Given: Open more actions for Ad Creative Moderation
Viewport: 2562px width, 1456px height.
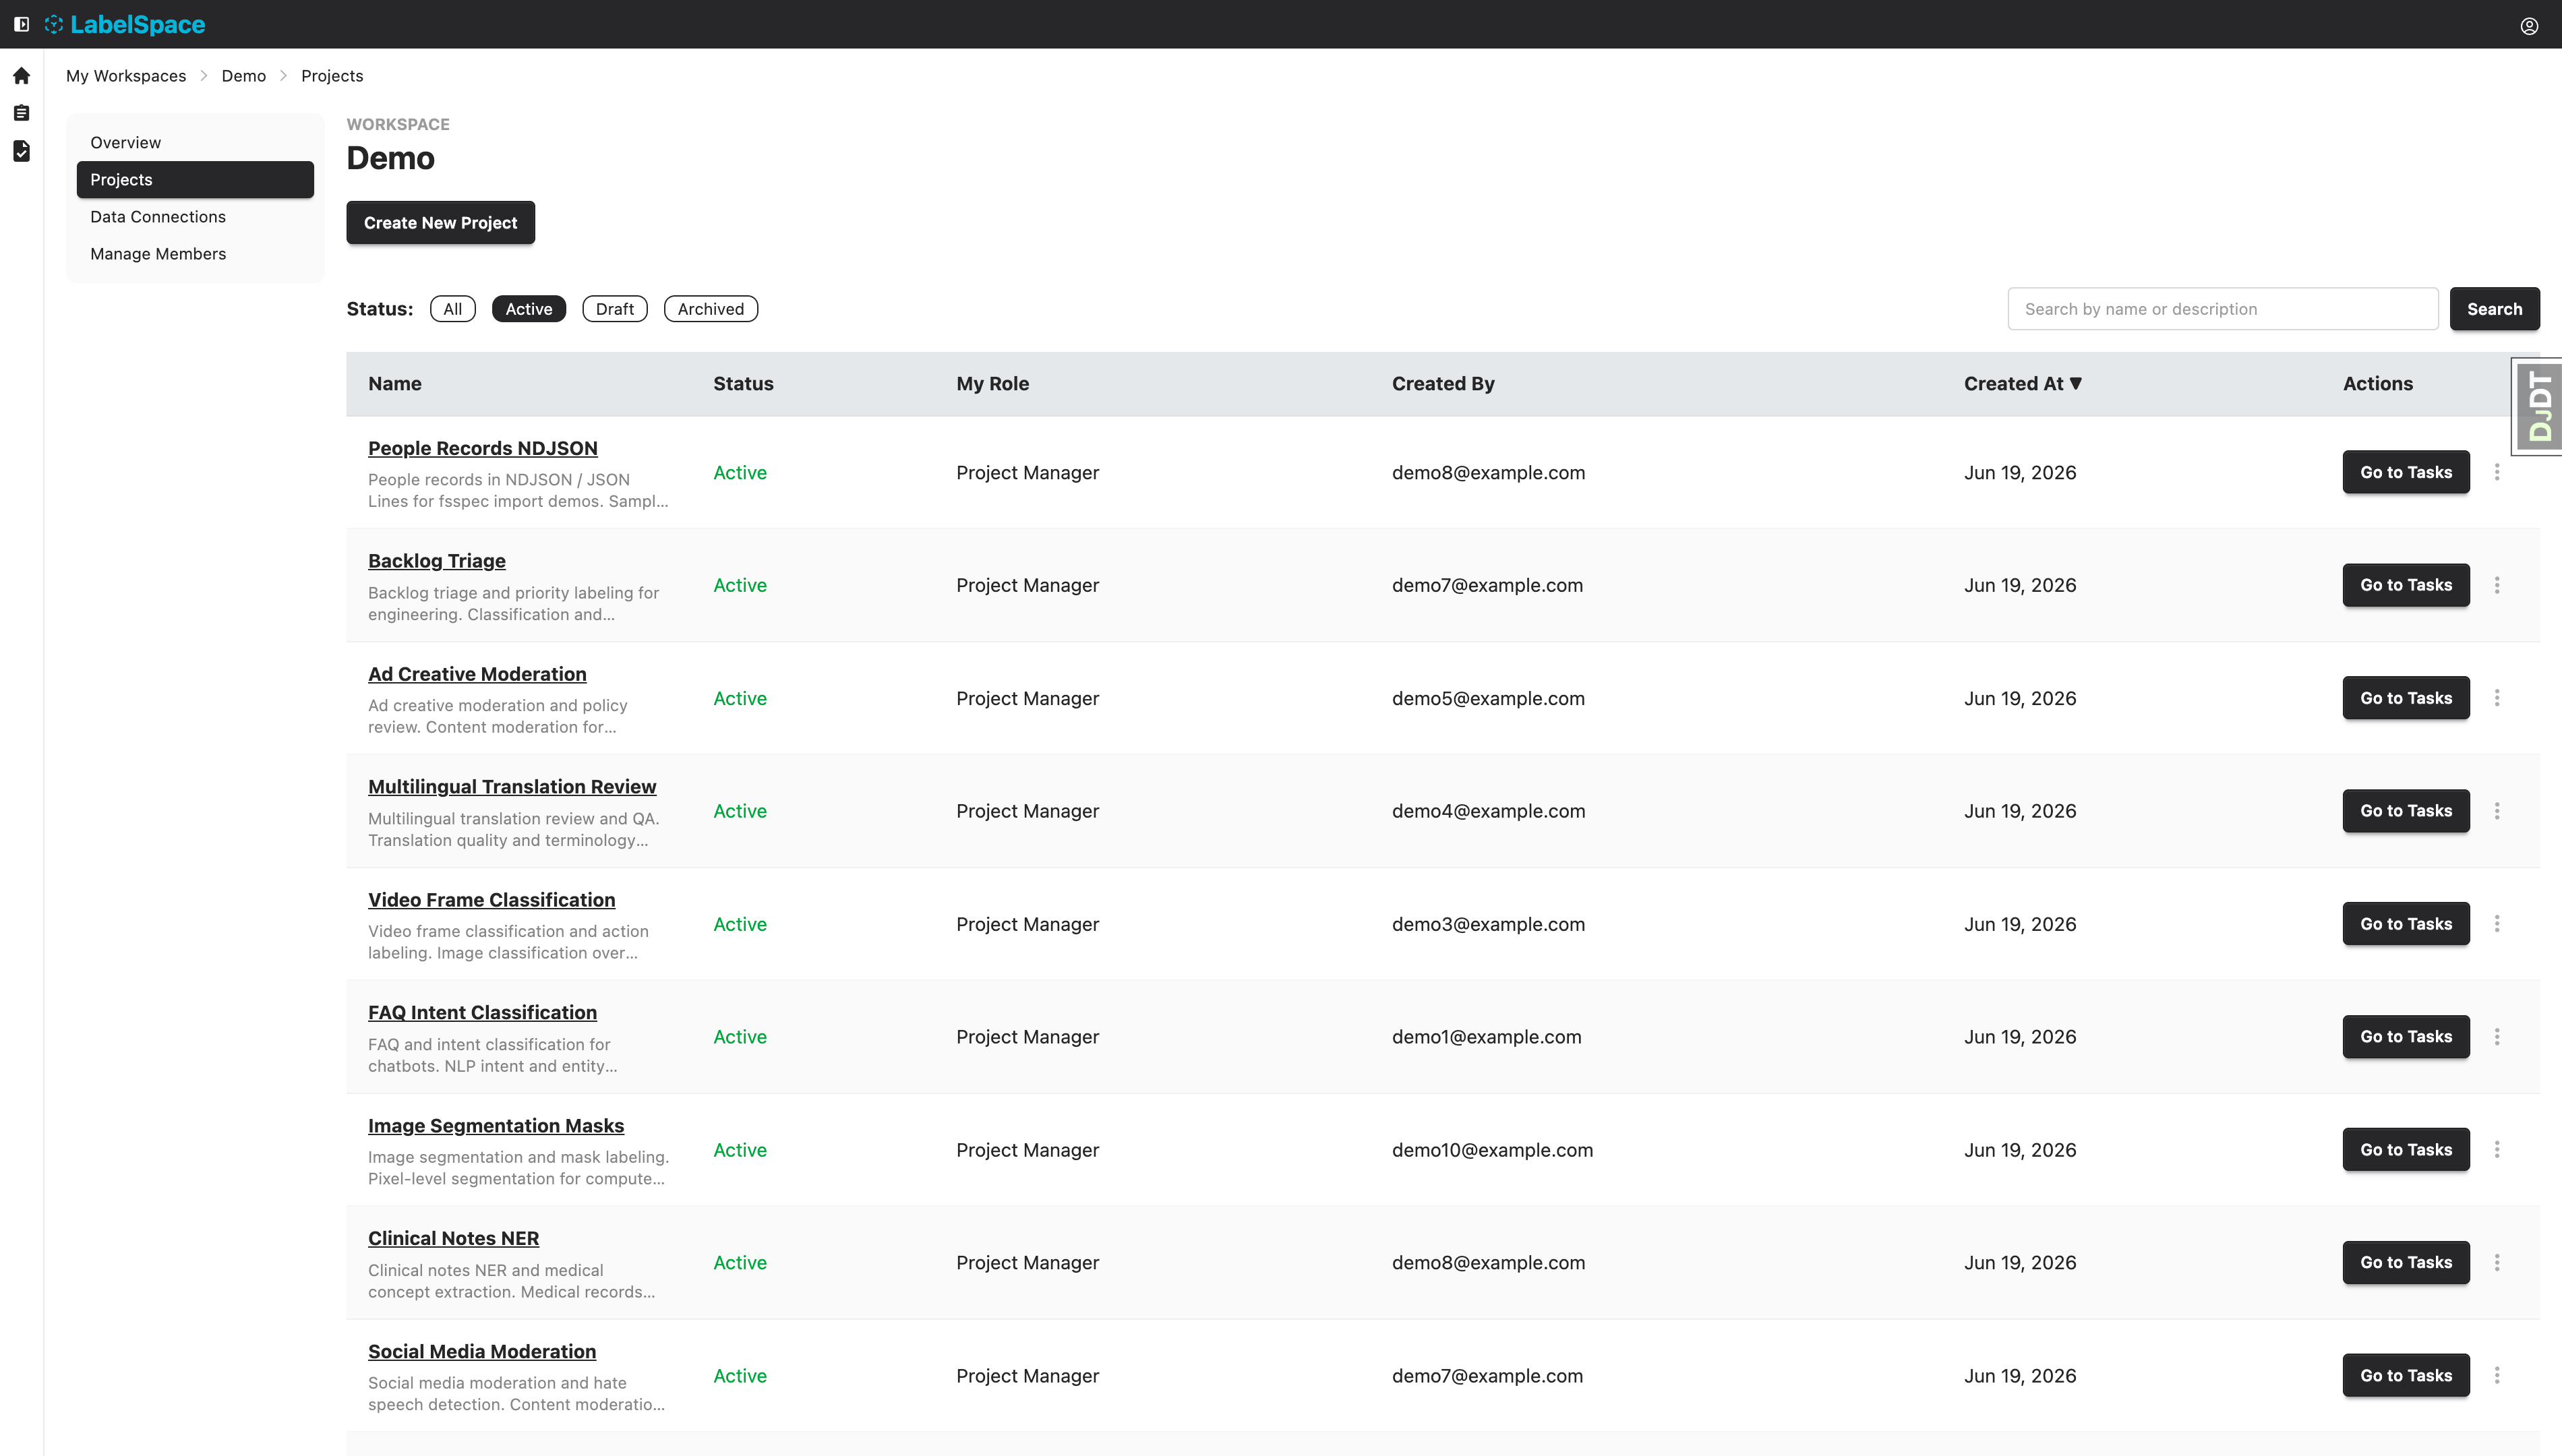Looking at the screenshot, I should (2497, 698).
